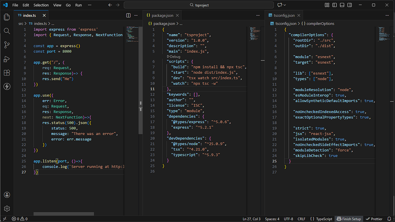Go forward with the right arrow
This screenshot has height=222, width=395.
(118, 5)
